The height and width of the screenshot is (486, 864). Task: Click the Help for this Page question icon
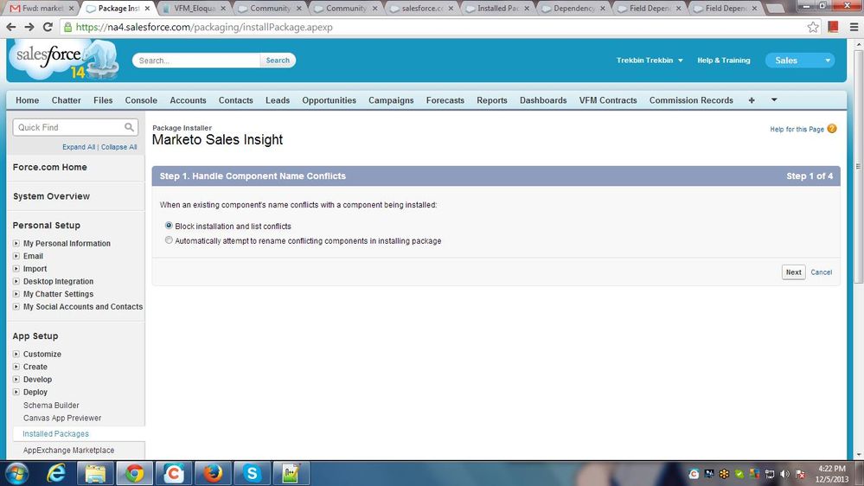click(831, 129)
